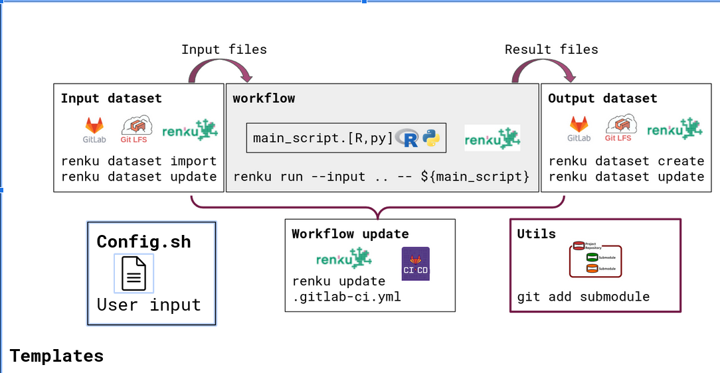Select the 'Output dataset' heading

(602, 98)
